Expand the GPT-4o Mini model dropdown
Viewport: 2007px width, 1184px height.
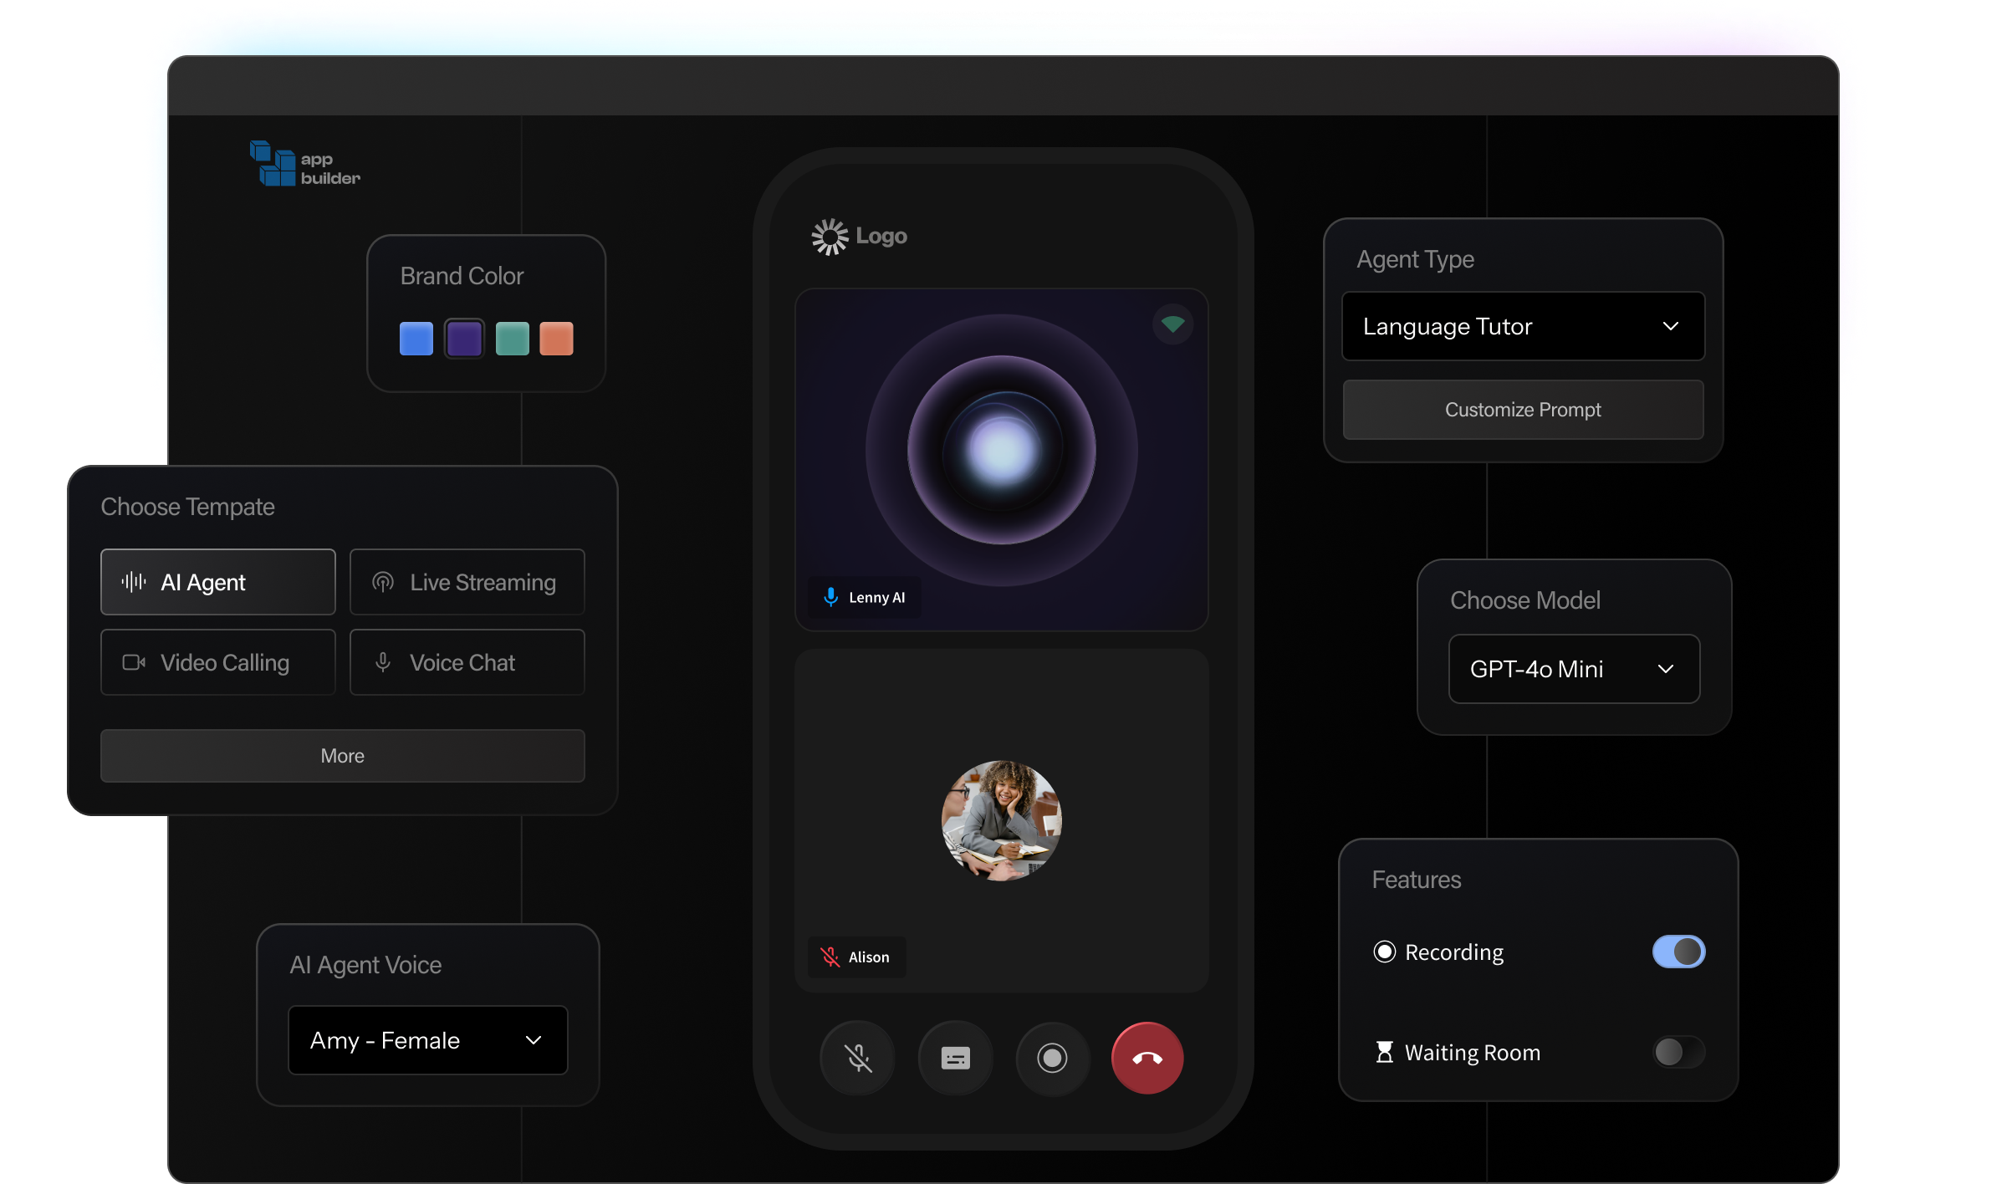1573,669
